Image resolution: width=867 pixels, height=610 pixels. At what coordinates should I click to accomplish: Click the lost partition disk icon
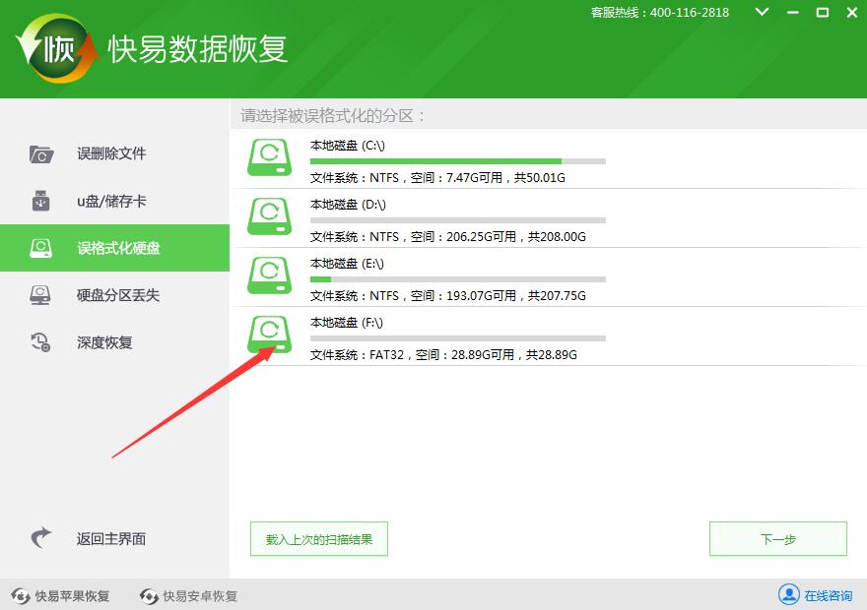click(x=40, y=295)
